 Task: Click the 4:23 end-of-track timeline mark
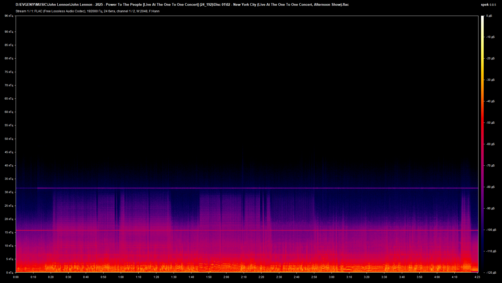tap(477, 277)
